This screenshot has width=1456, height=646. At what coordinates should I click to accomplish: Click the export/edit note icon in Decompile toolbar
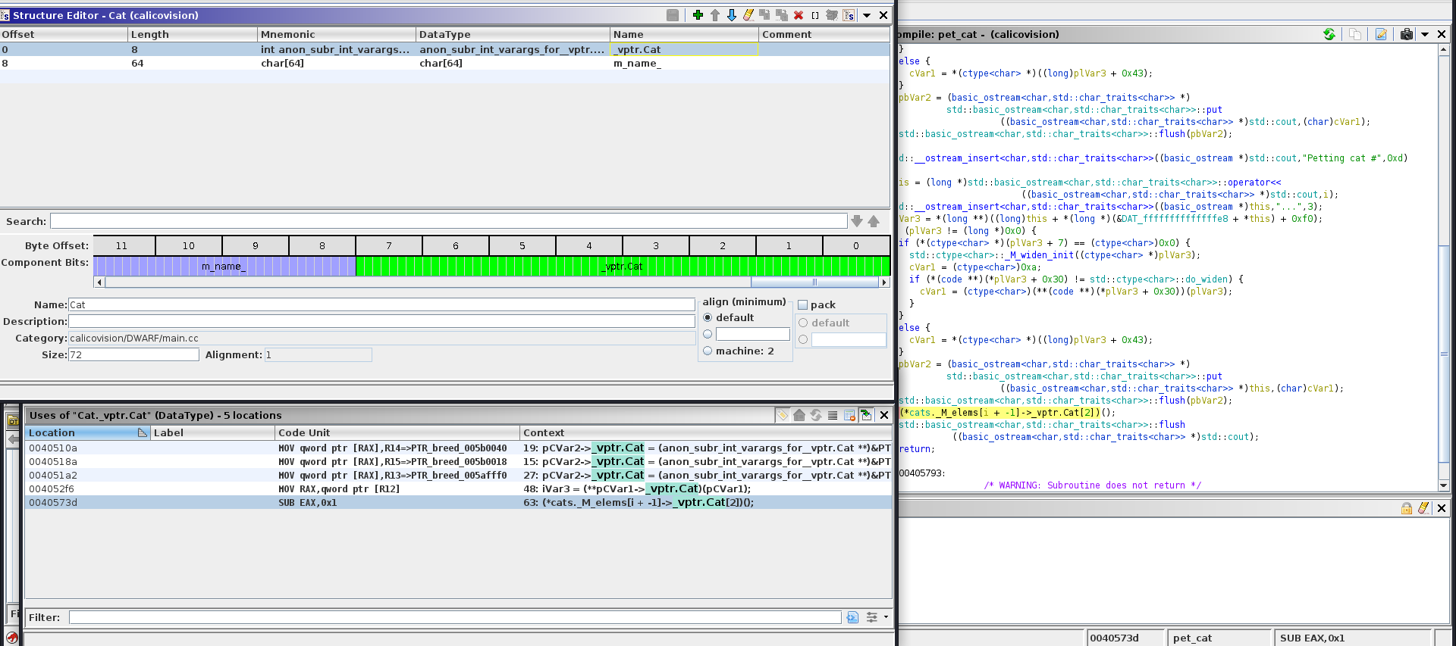point(1381,34)
